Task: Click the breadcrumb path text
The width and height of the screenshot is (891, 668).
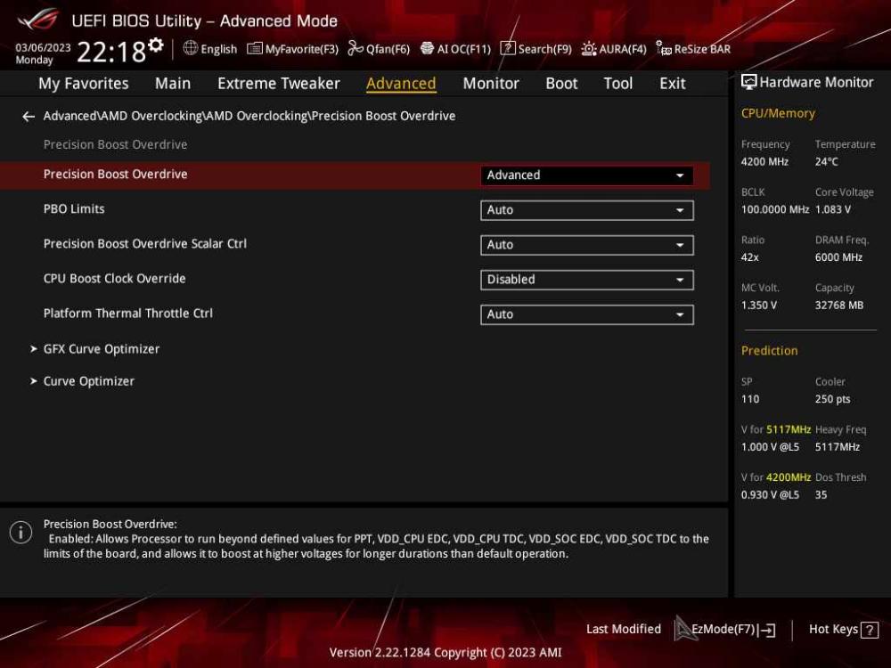Action: [x=249, y=116]
